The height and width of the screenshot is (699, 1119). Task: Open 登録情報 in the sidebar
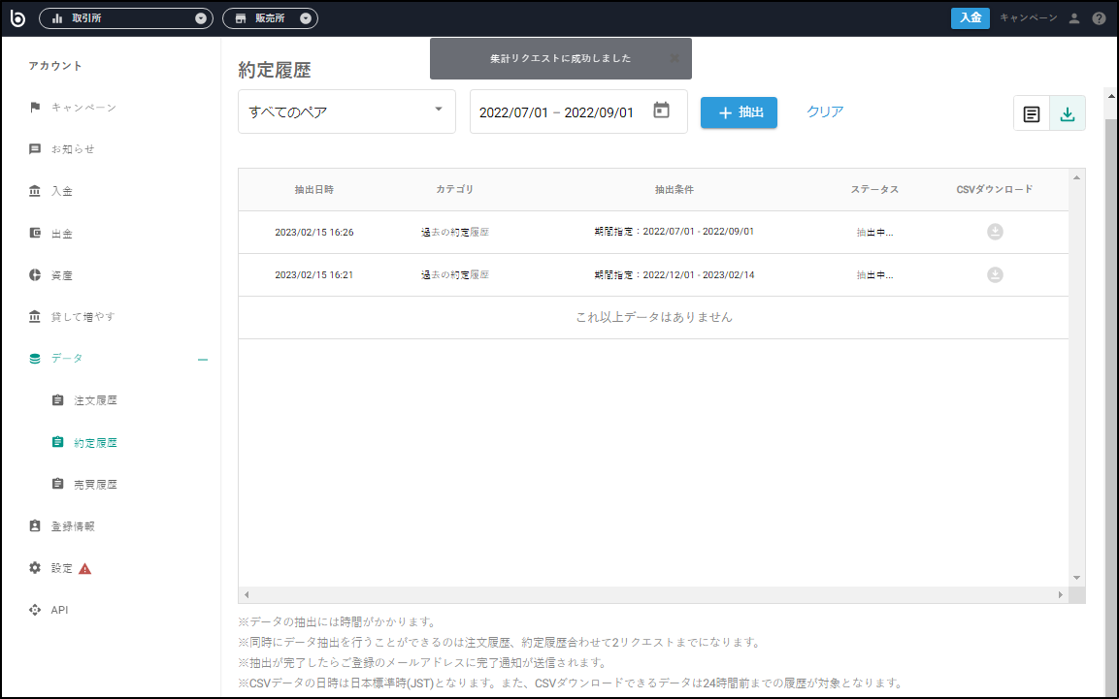click(x=73, y=525)
